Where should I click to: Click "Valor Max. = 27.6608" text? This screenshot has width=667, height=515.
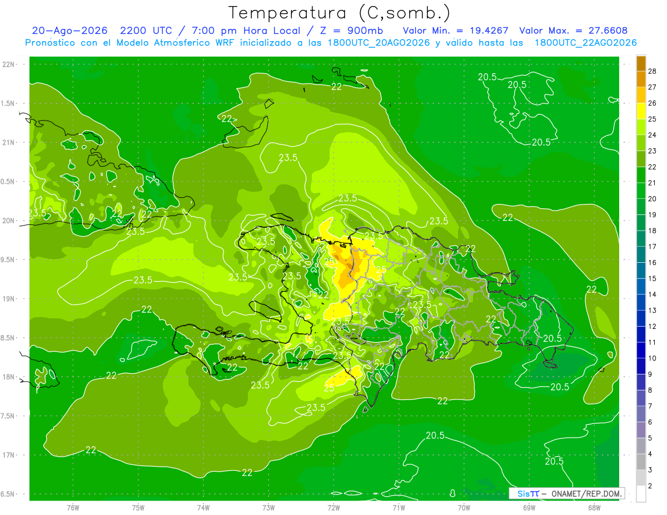coord(574,31)
